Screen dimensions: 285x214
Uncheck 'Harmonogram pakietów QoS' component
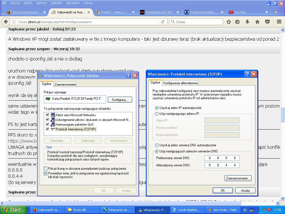coord(47,124)
